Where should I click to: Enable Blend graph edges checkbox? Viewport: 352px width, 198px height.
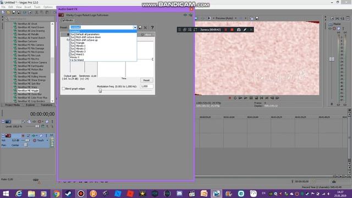pos(64,89)
